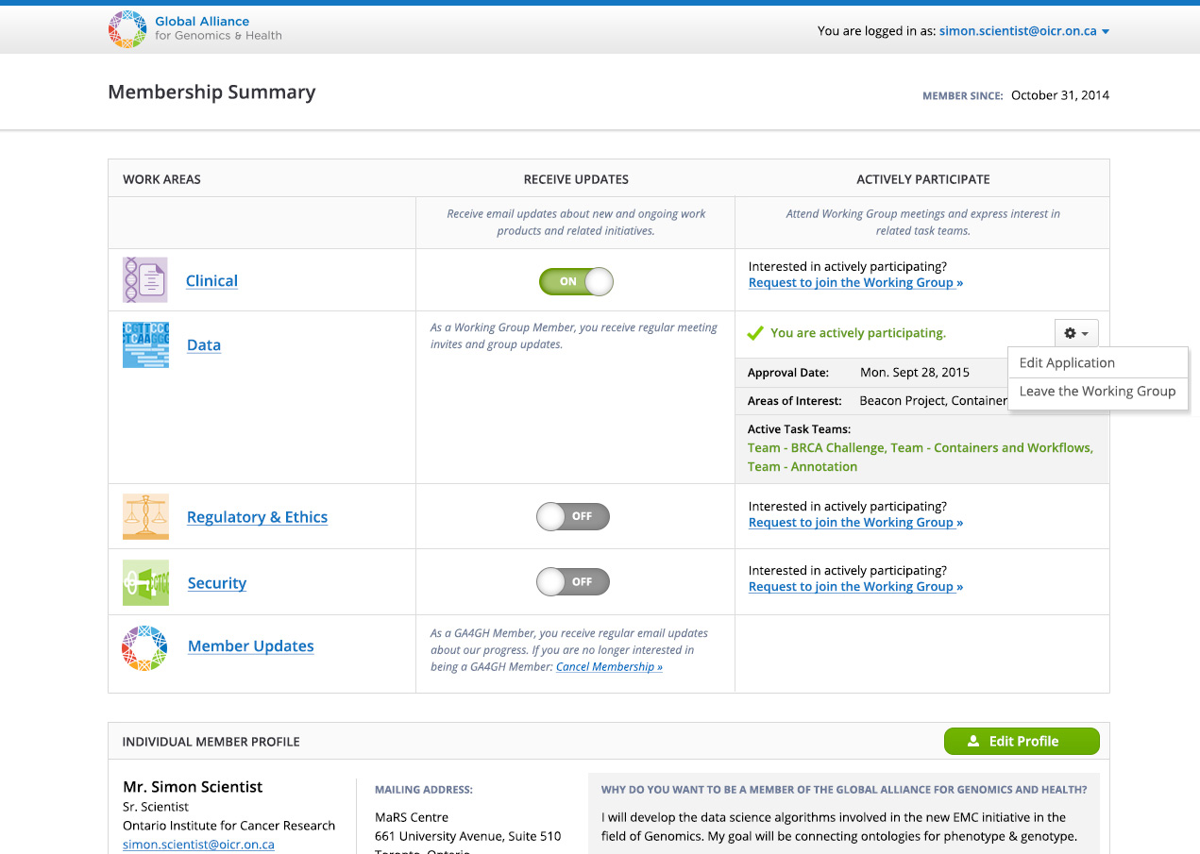Image resolution: width=1200 pixels, height=854 pixels.
Task: Choose Leave the Working Group option
Action: [x=1097, y=392]
